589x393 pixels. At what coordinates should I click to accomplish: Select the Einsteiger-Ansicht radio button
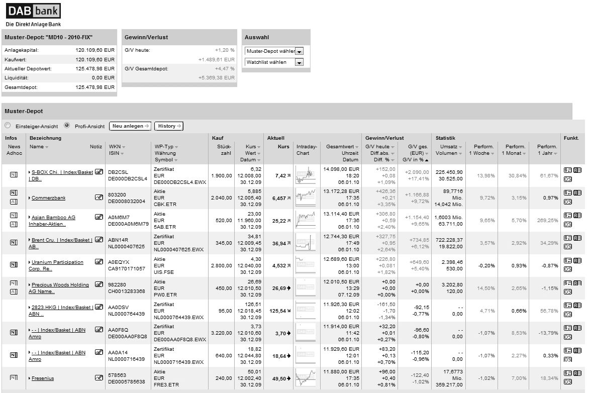8,126
